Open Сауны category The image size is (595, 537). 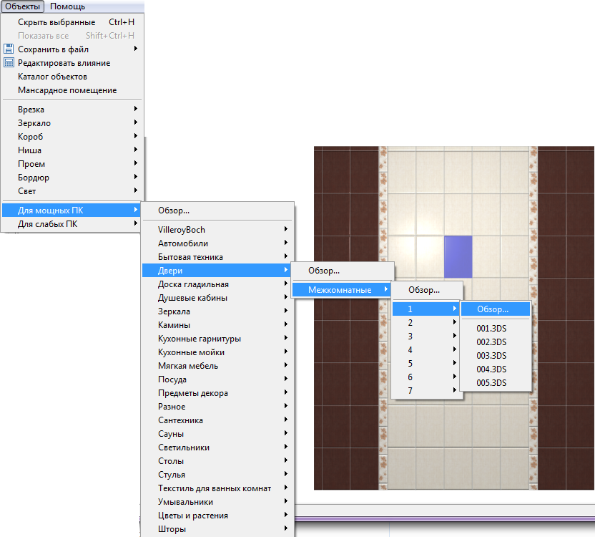(x=217, y=434)
